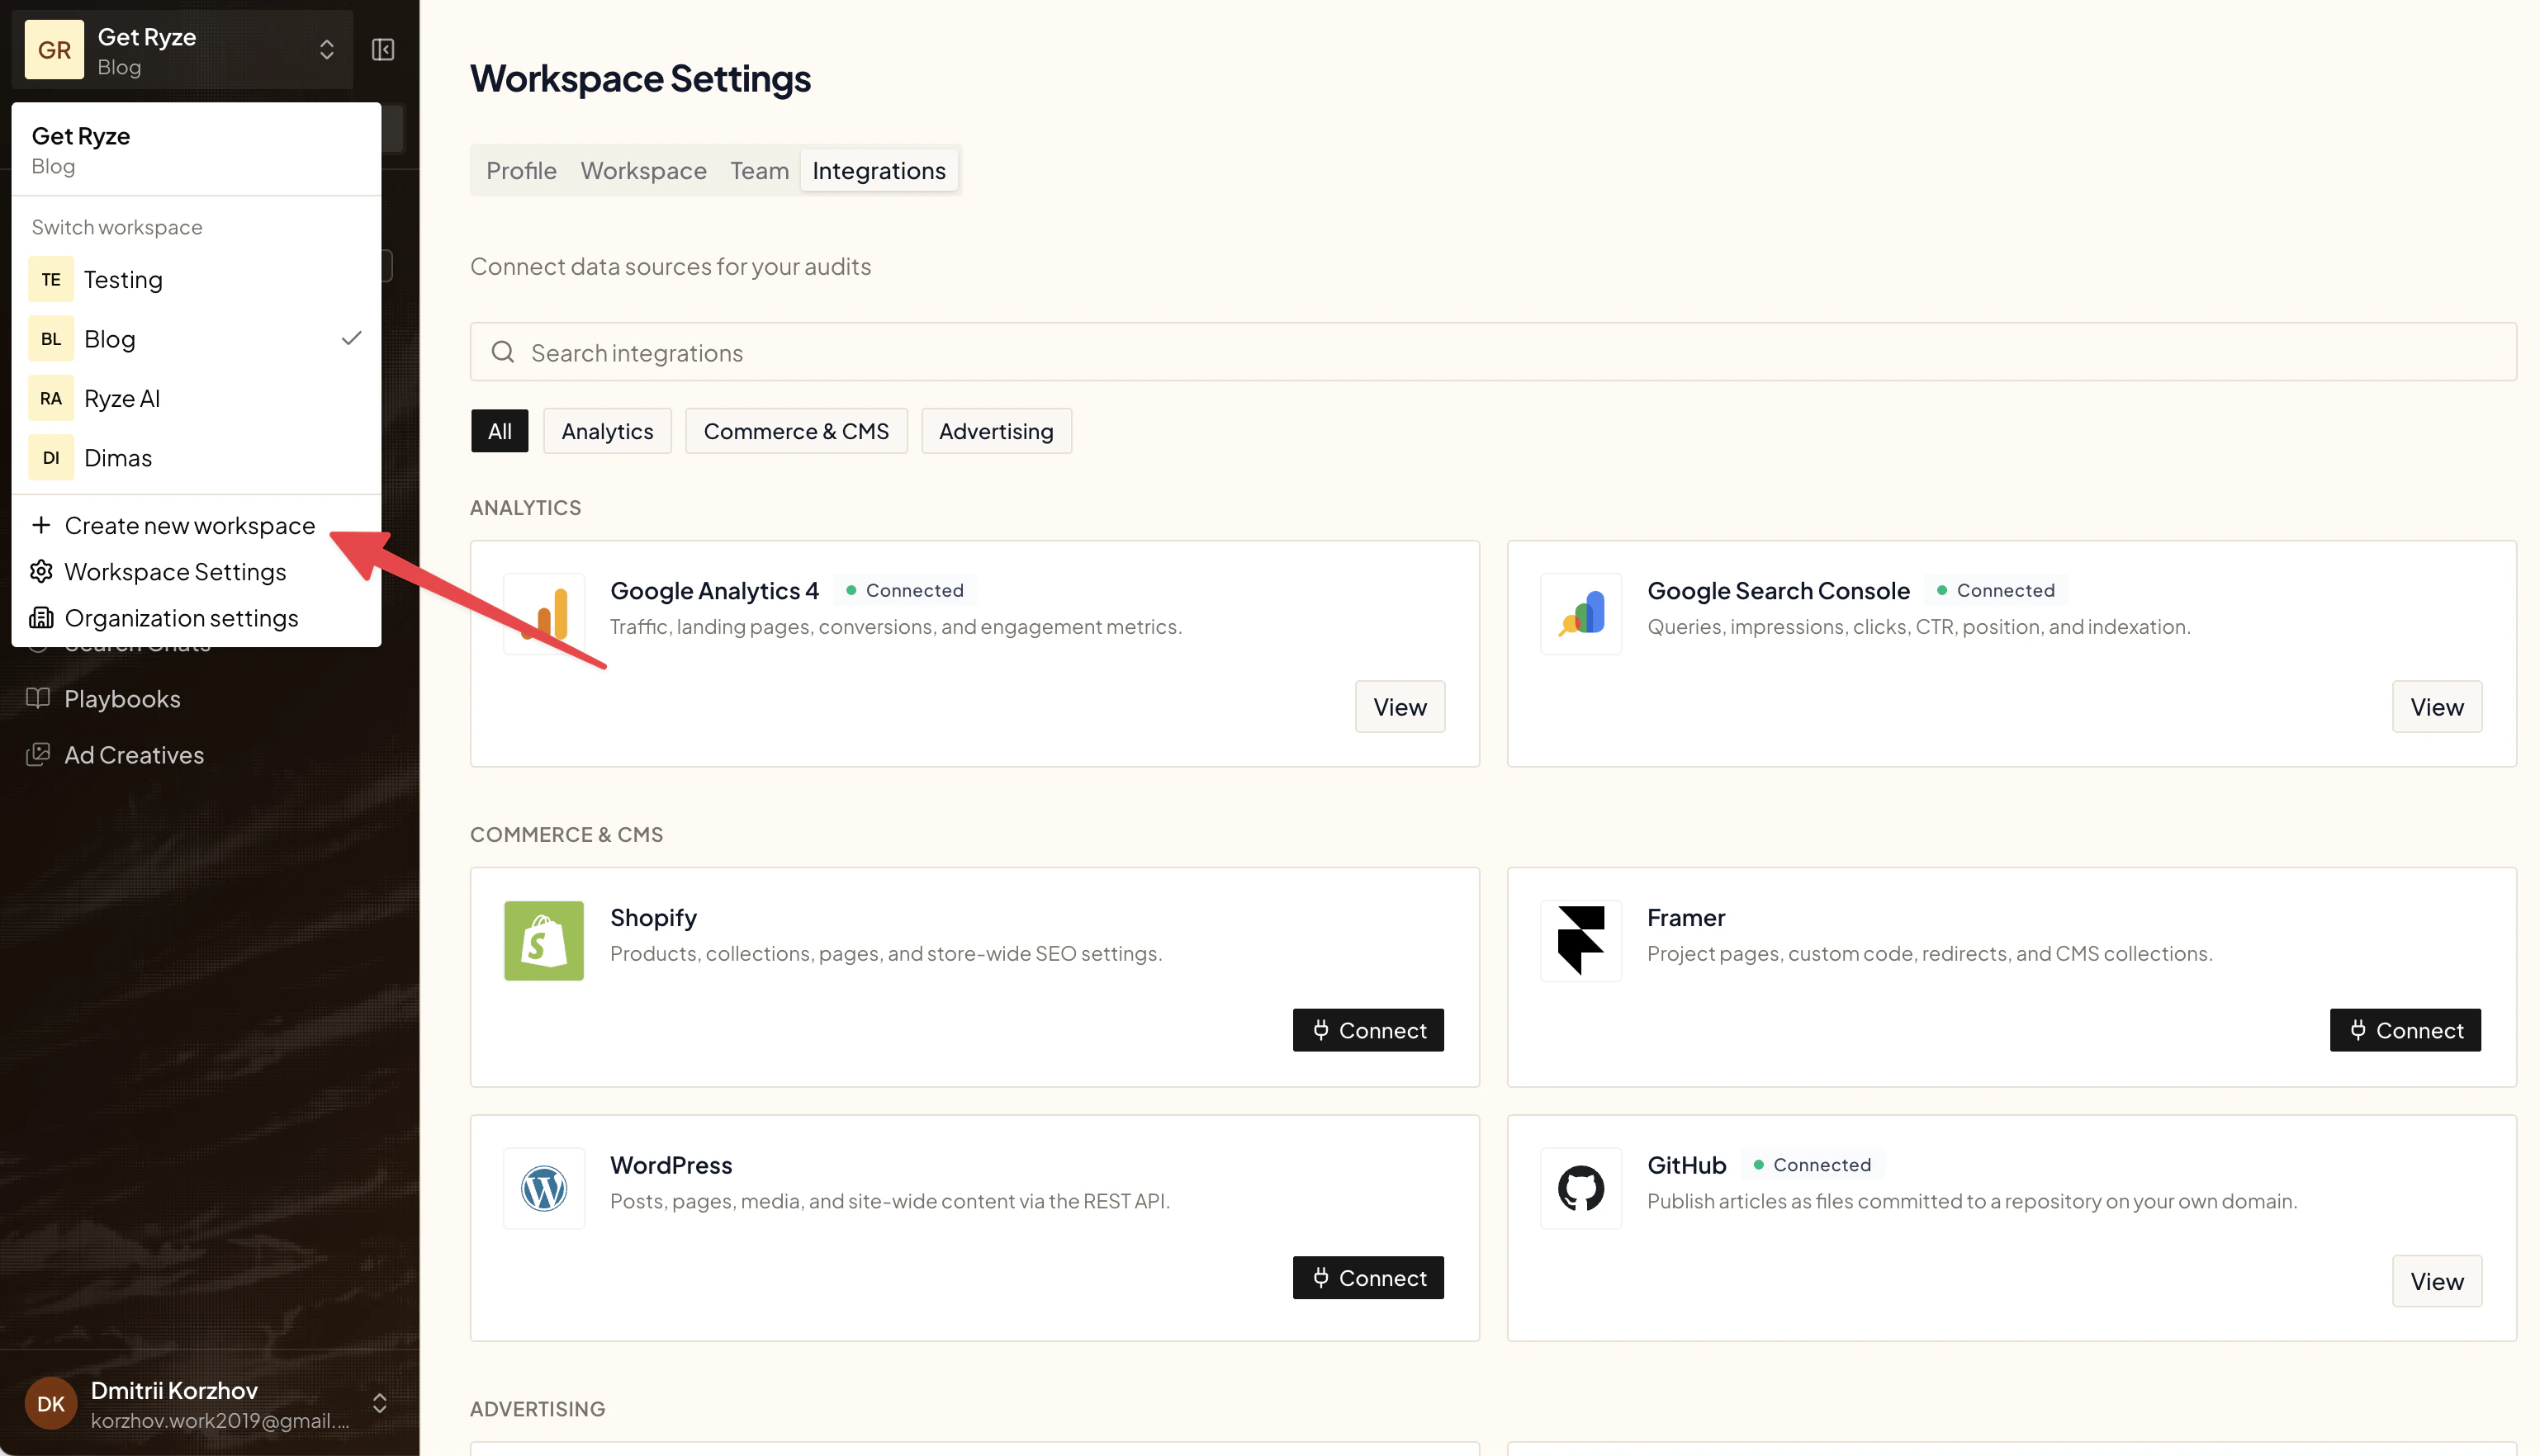The width and height of the screenshot is (2540, 1456).
Task: Click the Google Analytics 4 Connected badge
Action: pos(904,591)
